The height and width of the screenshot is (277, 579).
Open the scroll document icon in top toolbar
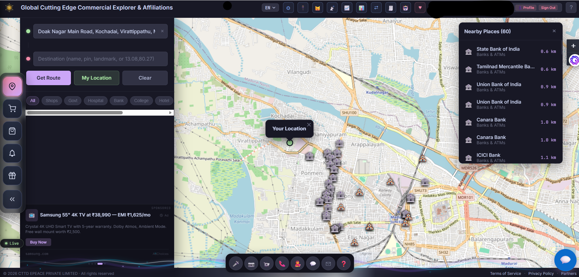(x=391, y=8)
